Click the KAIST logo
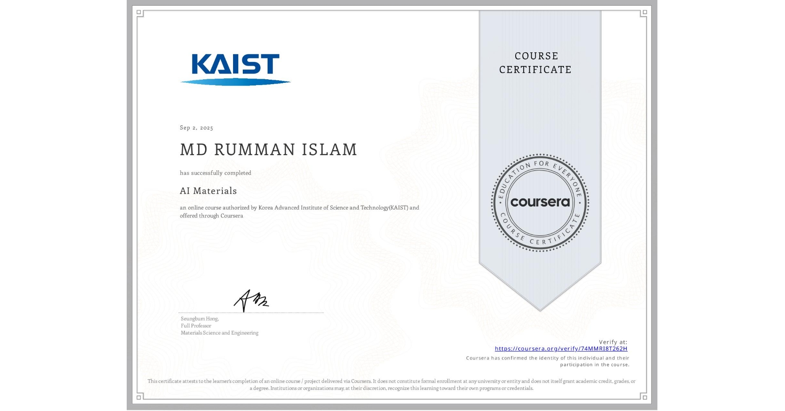The width and height of the screenshot is (785, 411). 235,70
